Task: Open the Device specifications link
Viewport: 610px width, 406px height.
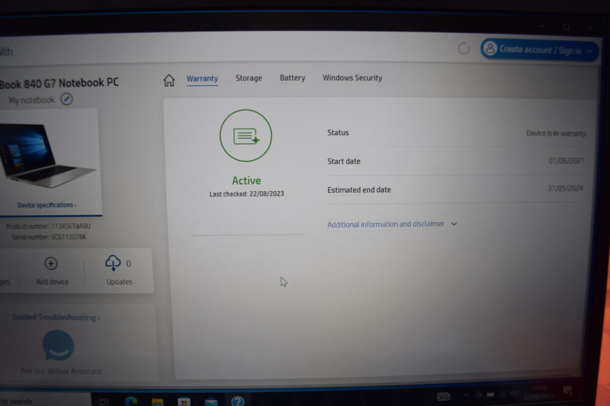Action: [x=47, y=205]
